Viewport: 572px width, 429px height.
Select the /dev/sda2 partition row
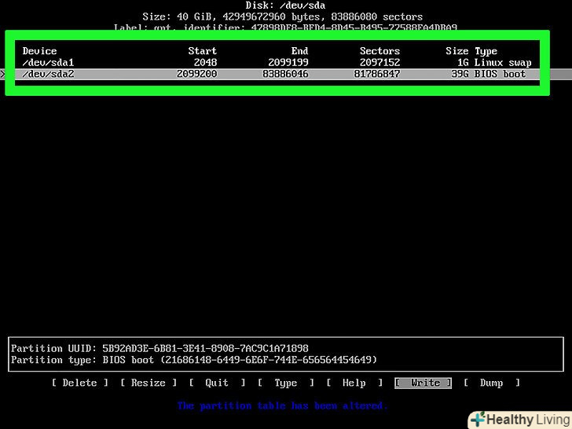pyautogui.click(x=49, y=74)
